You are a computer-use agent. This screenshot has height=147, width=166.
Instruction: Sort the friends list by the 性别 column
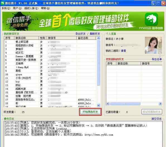pos(43,38)
